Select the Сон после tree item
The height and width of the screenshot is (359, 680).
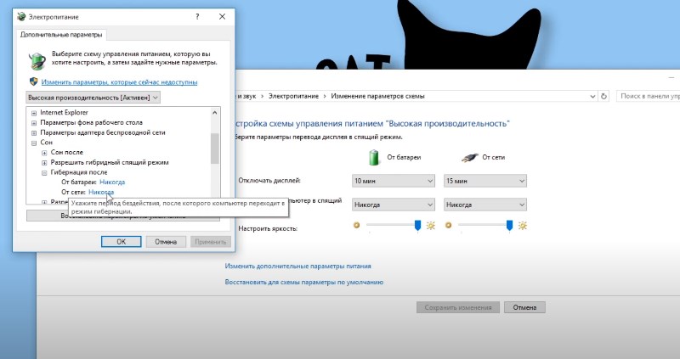pyautogui.click(x=67, y=153)
